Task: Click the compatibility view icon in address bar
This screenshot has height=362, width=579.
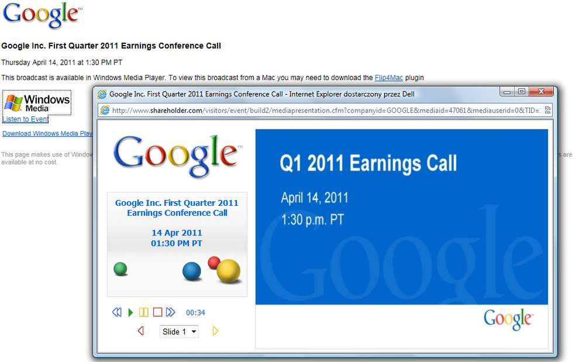Action: [547, 111]
